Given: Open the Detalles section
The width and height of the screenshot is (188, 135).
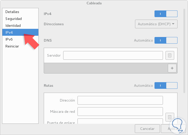Looking at the screenshot, I should coord(12,12).
